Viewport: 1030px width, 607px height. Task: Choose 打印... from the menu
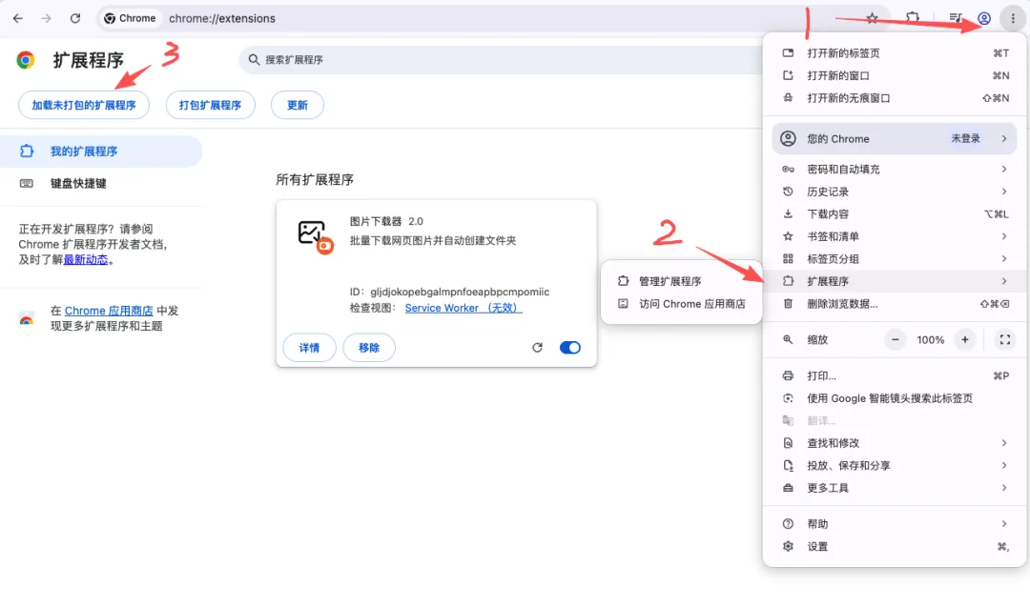coord(895,376)
